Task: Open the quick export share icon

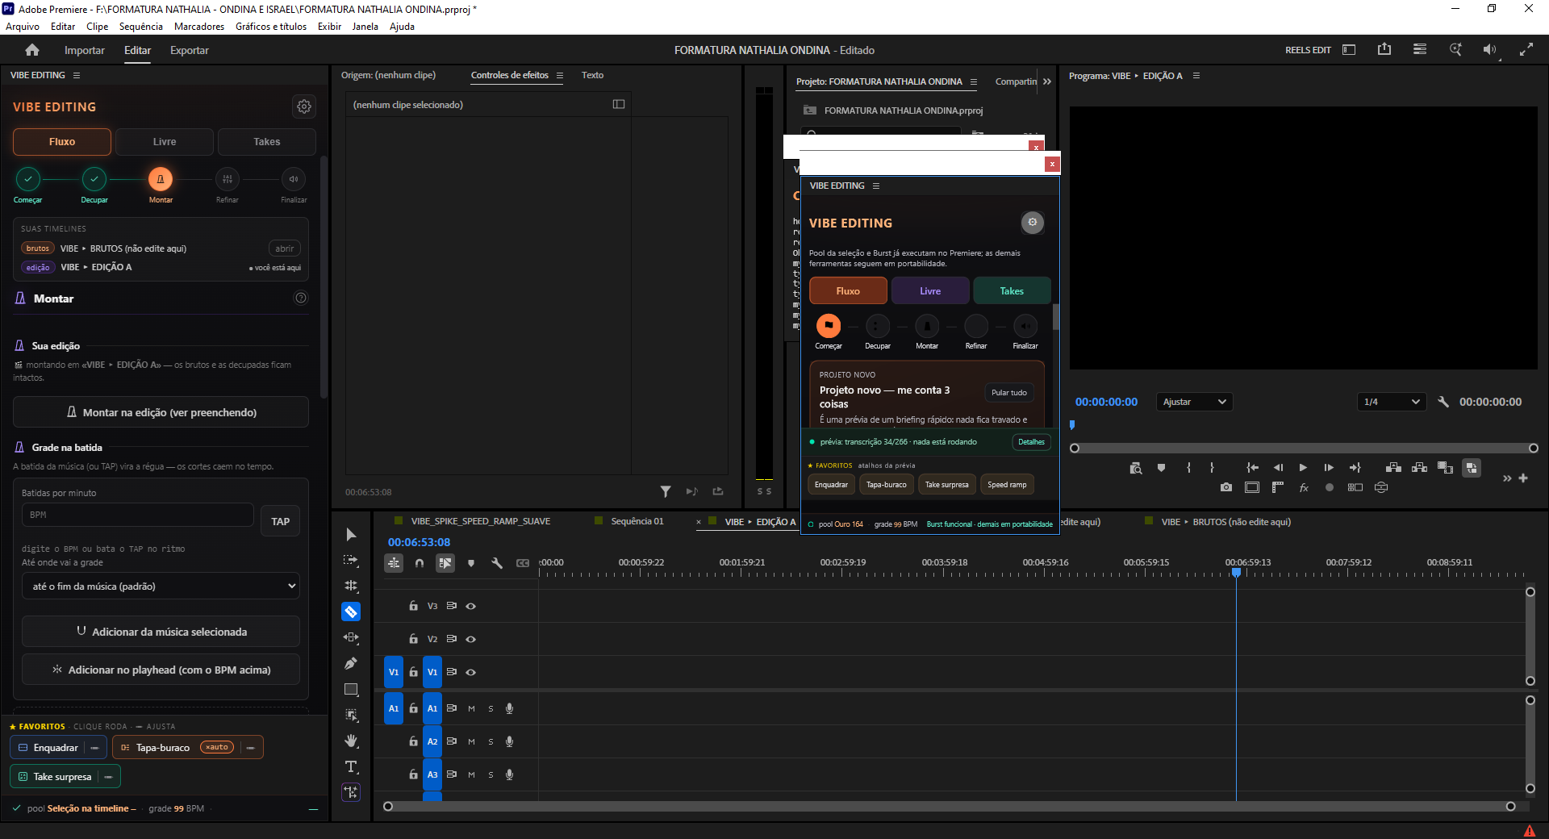Action: tap(1384, 49)
